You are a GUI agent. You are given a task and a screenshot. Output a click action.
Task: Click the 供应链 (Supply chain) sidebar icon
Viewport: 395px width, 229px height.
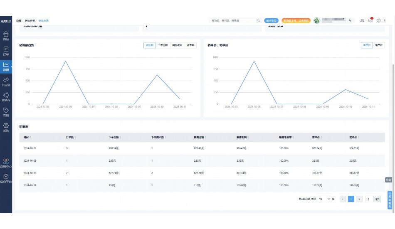[x=6, y=81]
